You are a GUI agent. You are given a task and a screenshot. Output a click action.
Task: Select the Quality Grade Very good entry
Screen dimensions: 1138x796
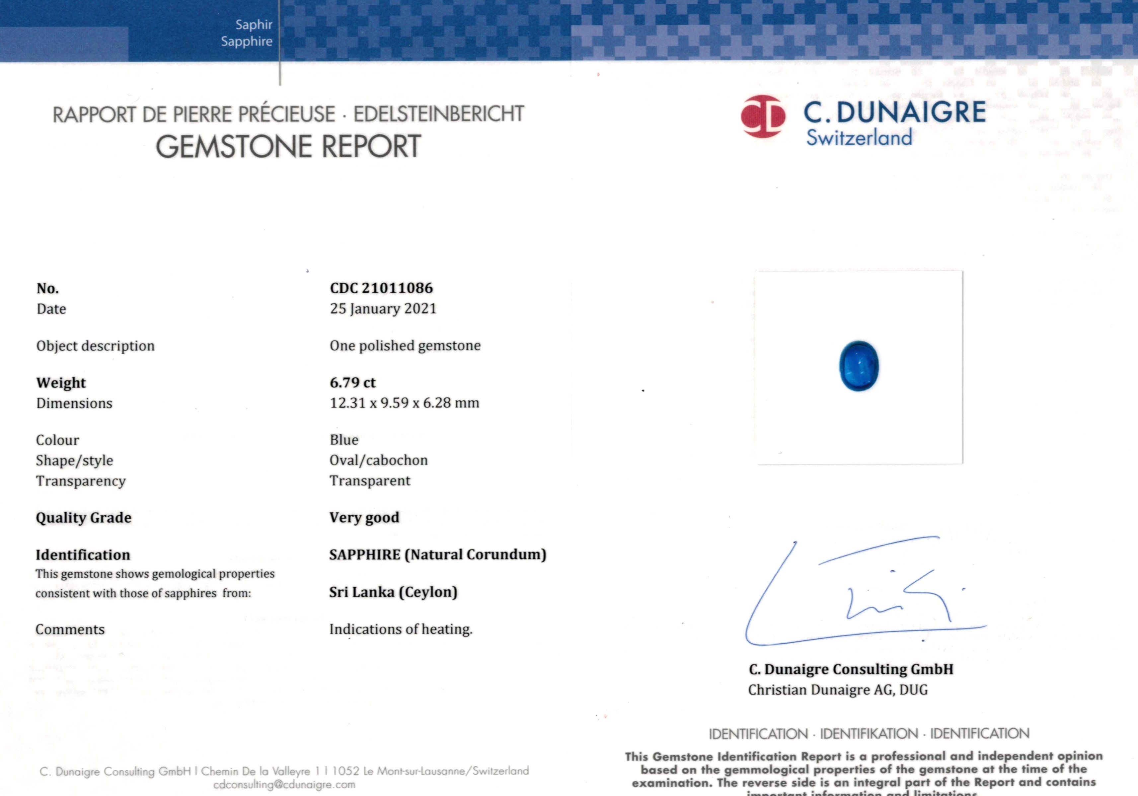pyautogui.click(x=363, y=517)
